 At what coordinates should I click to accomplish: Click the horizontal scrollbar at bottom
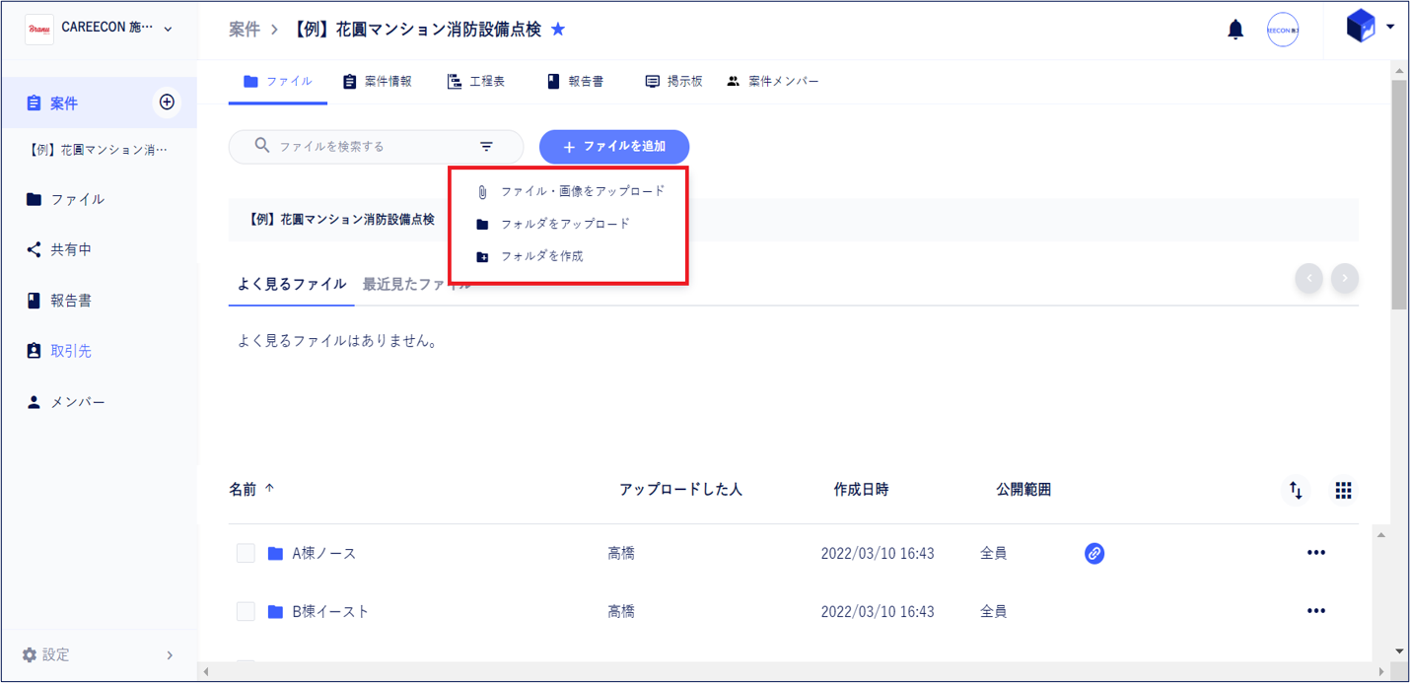pos(795,672)
